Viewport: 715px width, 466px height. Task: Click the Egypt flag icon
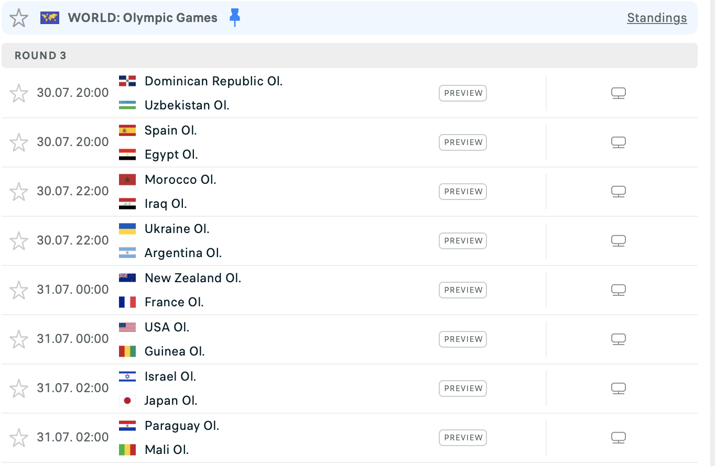tap(127, 154)
